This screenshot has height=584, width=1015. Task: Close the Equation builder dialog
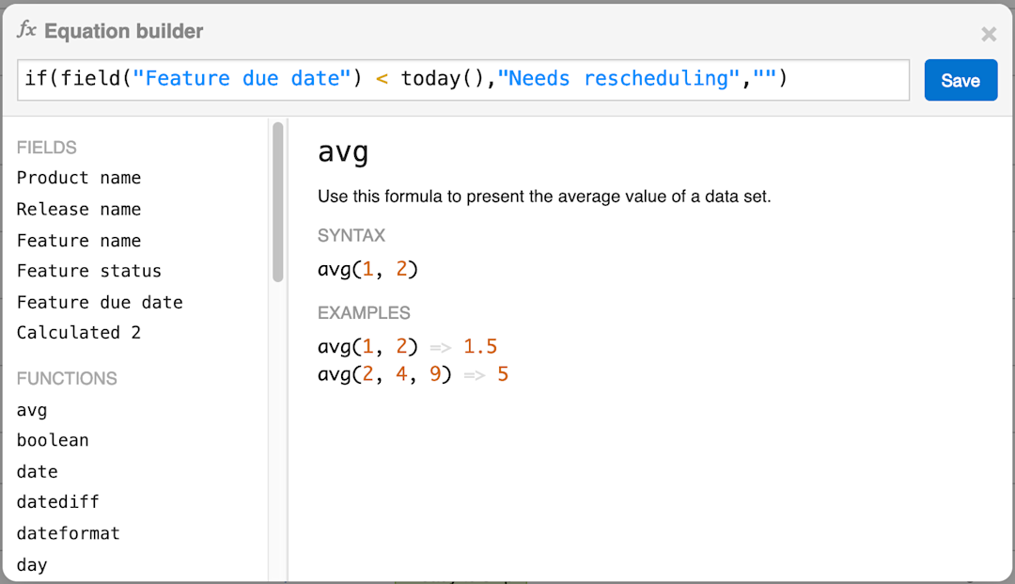tap(989, 34)
